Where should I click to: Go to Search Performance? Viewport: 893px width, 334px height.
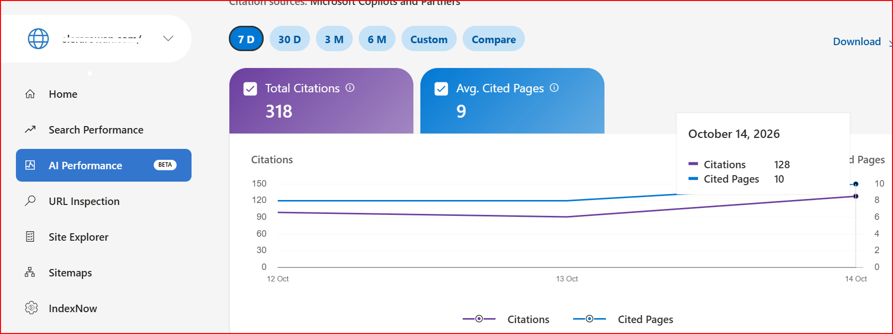[x=96, y=130]
